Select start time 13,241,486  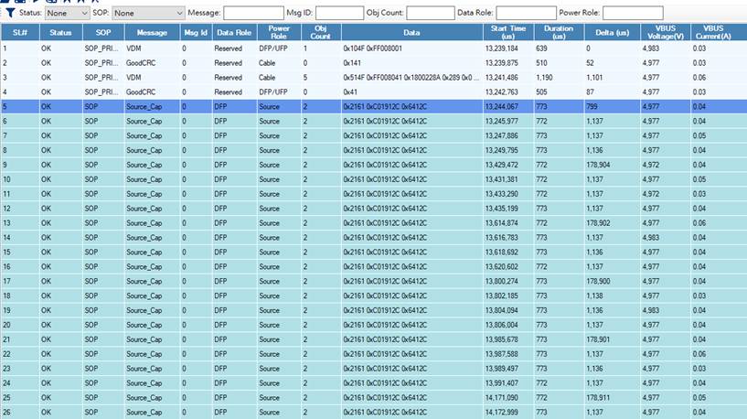point(502,78)
